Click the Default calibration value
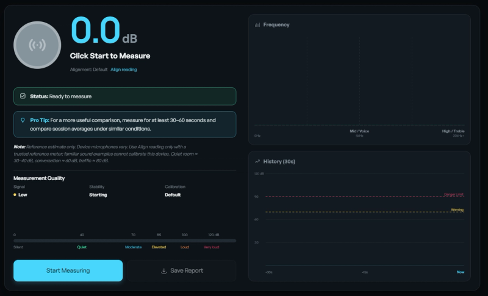The height and width of the screenshot is (296, 488). [173, 195]
